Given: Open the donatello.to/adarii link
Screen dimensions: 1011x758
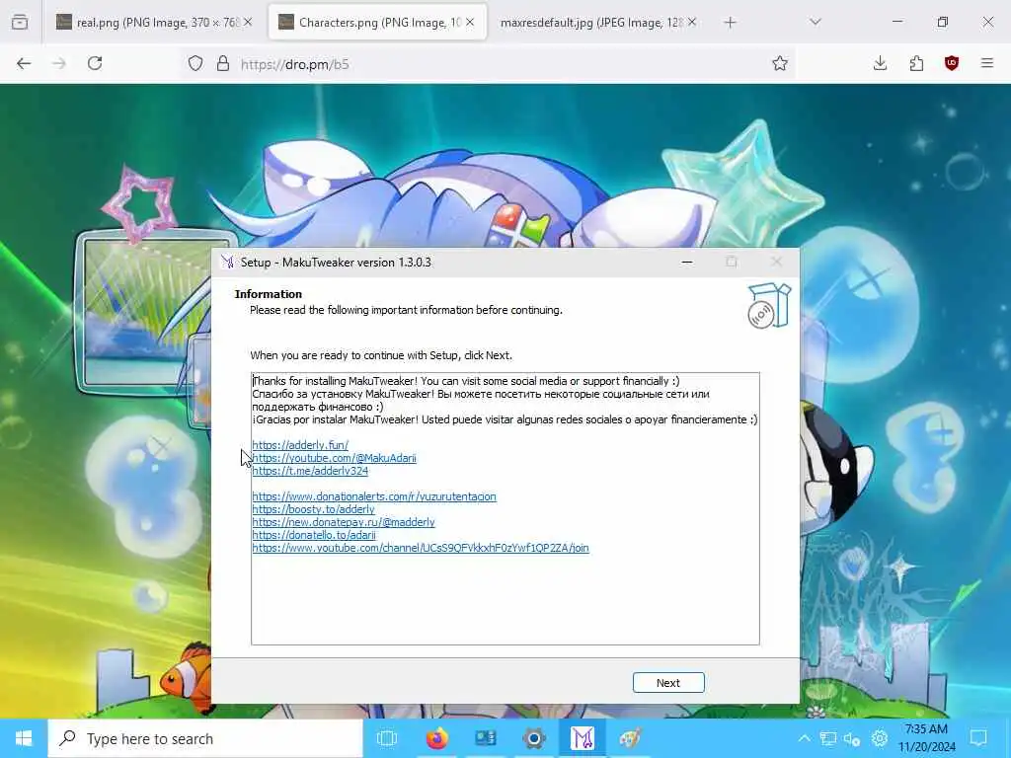Looking at the screenshot, I should pos(314,535).
